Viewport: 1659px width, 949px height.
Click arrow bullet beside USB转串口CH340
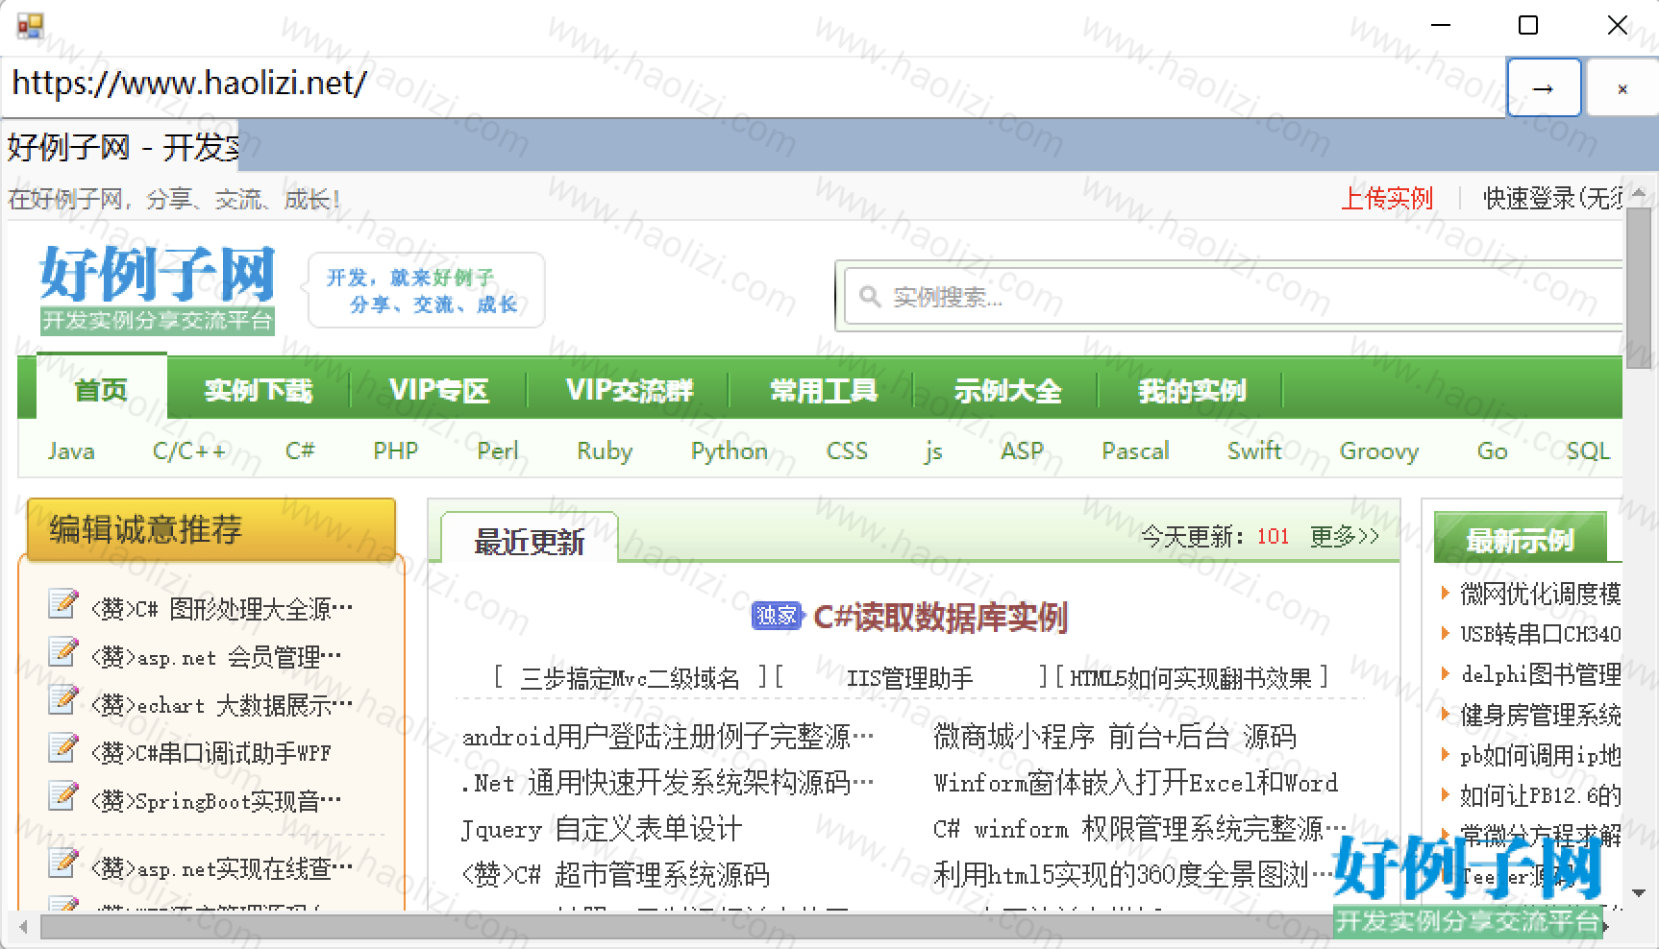click(x=1445, y=633)
